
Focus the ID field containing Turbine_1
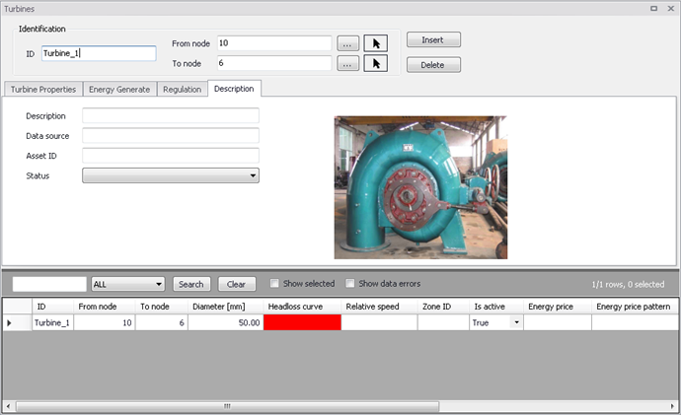pos(99,53)
